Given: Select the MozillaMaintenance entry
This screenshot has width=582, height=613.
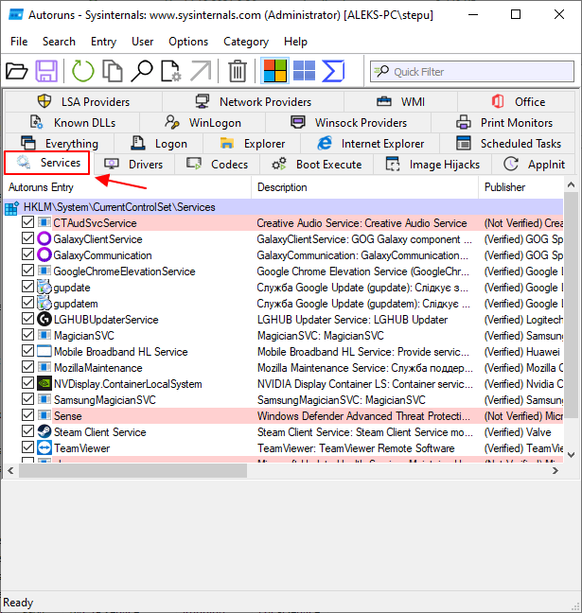Looking at the screenshot, I should 284,368.
